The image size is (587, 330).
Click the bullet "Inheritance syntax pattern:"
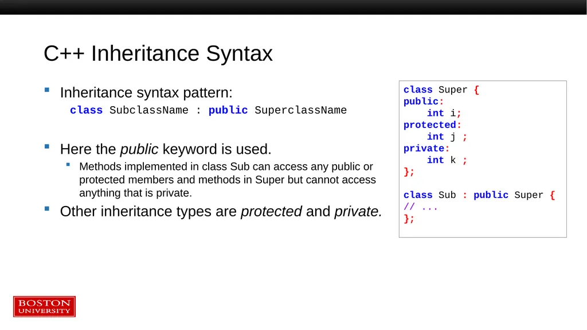click(146, 92)
